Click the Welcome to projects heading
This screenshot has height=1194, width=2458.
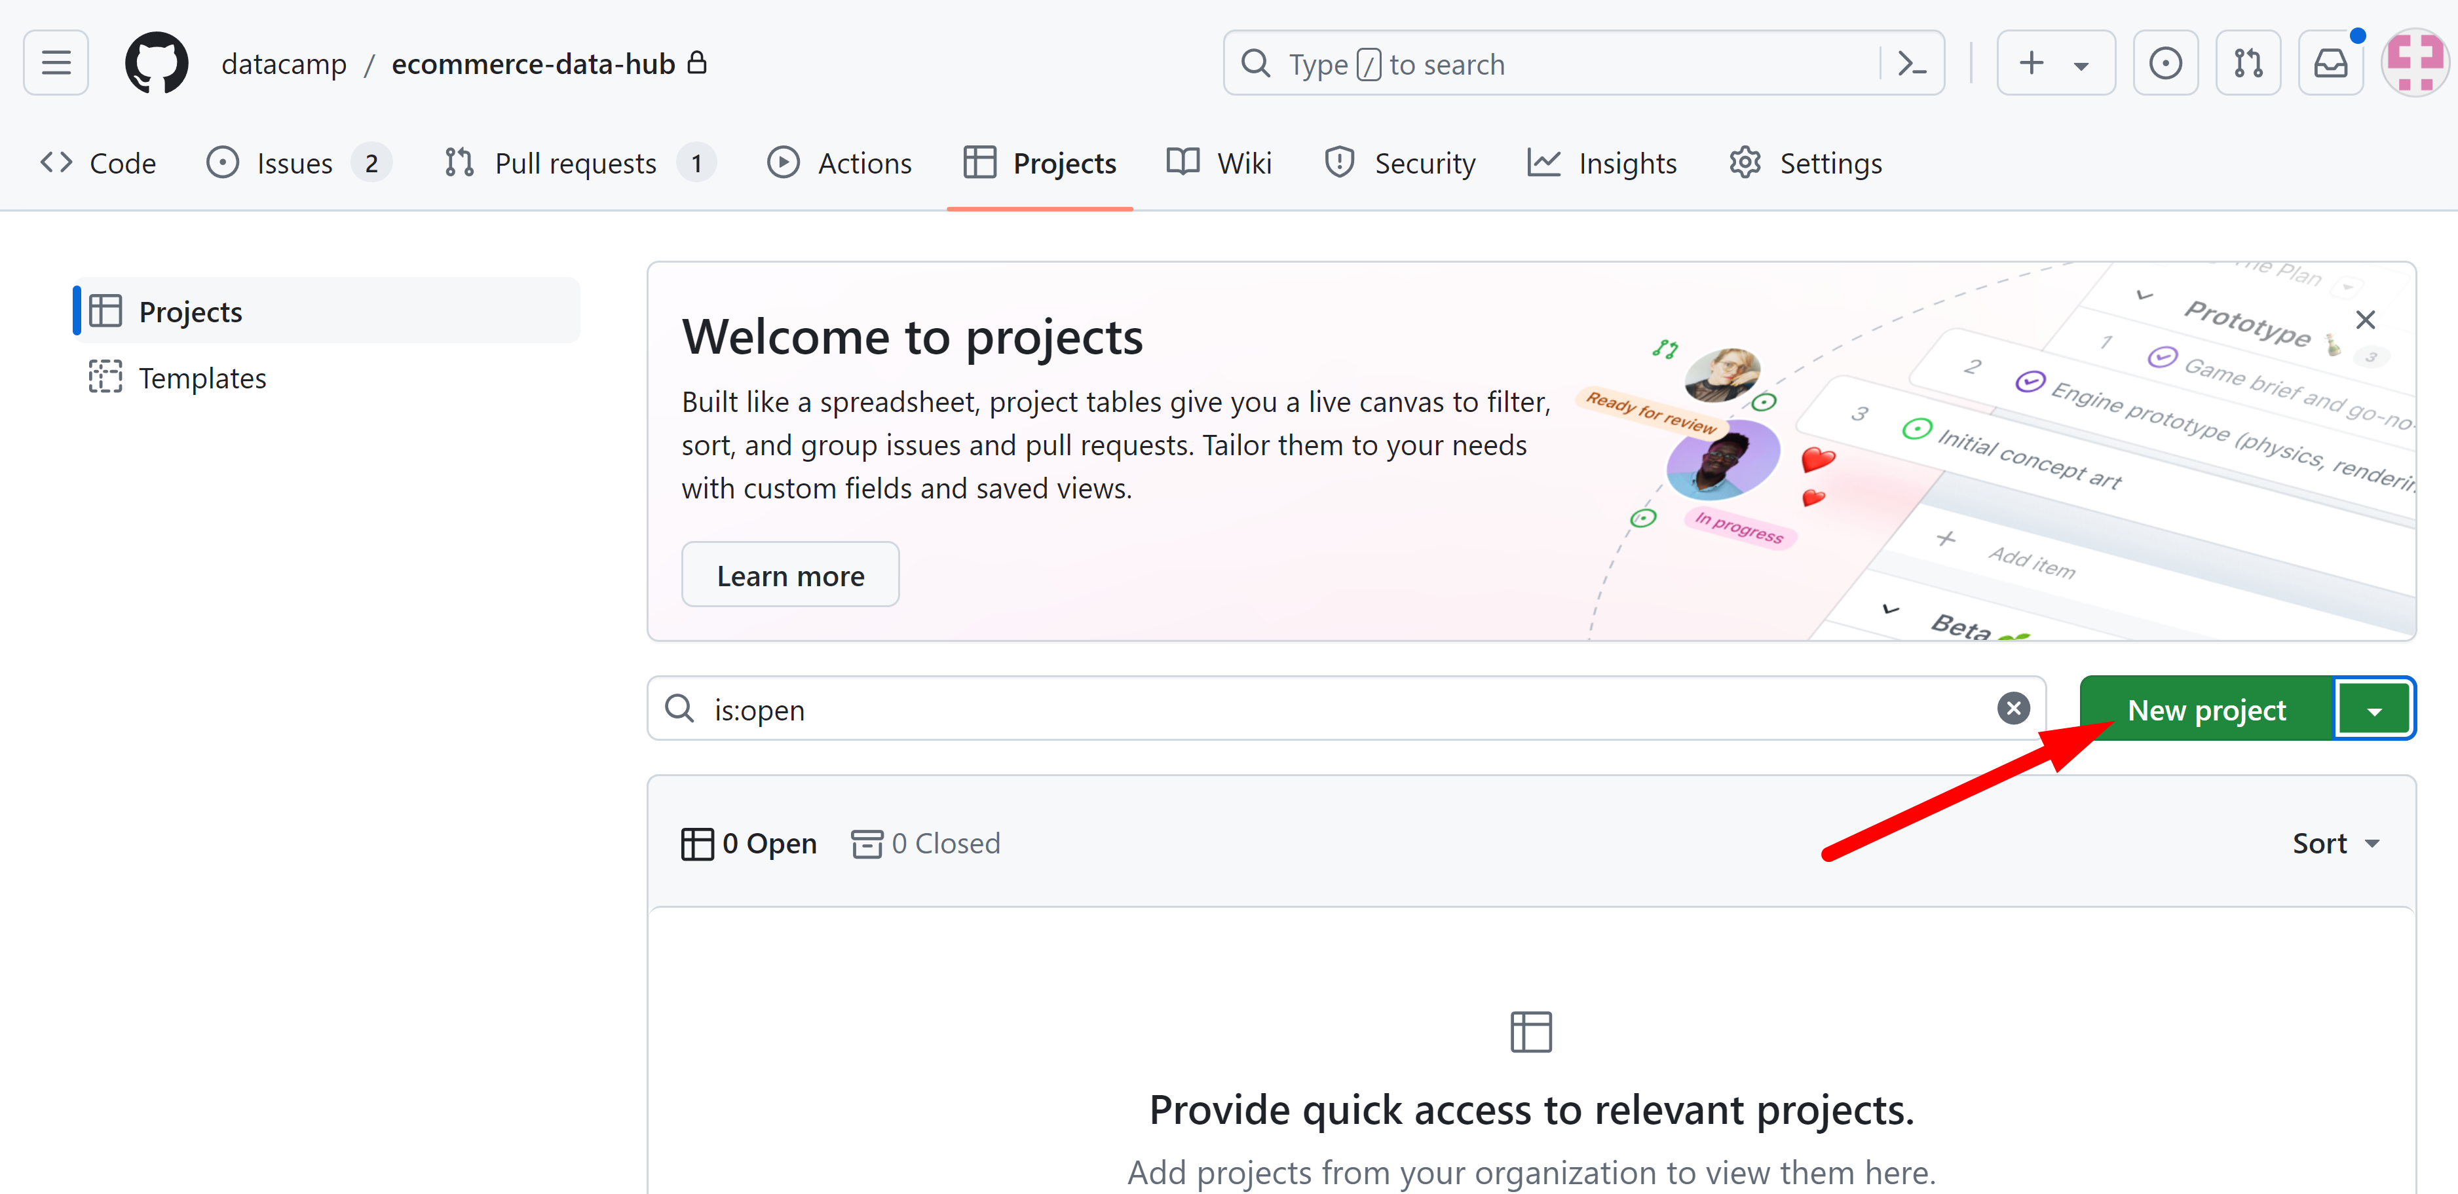coord(912,337)
